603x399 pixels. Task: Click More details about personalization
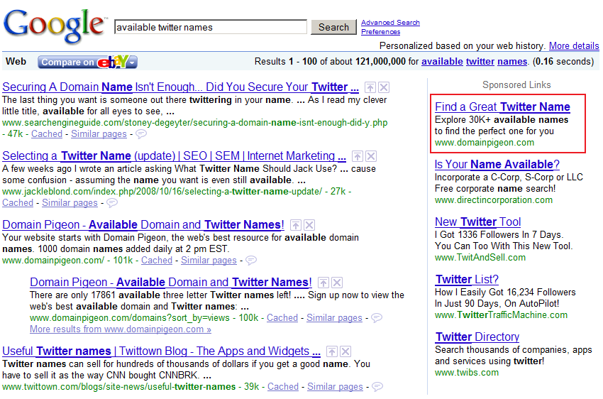click(x=573, y=46)
